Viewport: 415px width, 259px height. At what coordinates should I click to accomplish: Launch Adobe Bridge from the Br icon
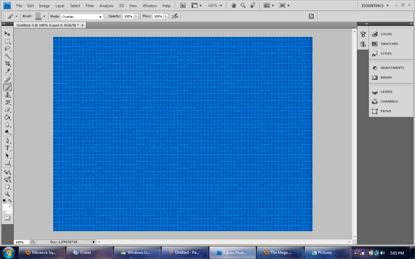point(183,6)
